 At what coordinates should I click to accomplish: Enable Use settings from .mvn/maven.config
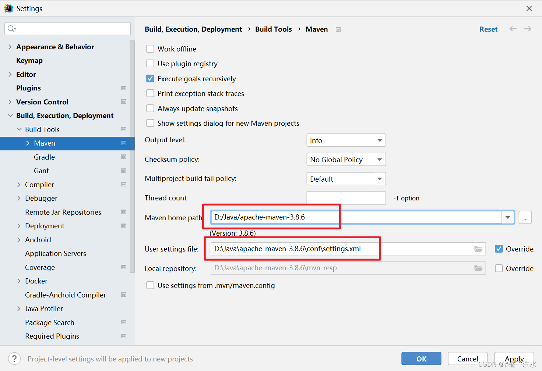click(x=150, y=285)
